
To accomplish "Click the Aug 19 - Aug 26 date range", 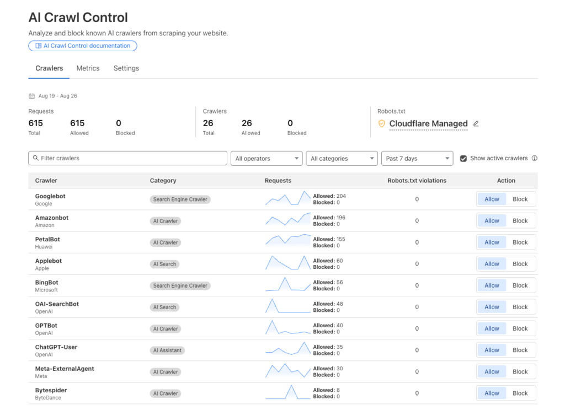I will tap(57, 96).
